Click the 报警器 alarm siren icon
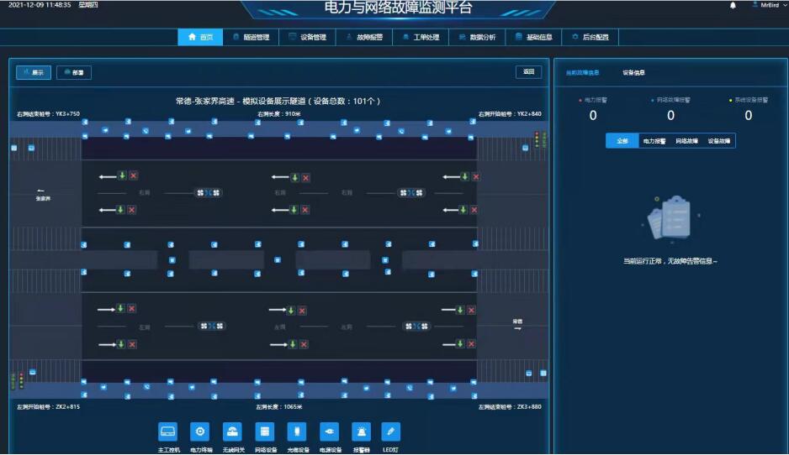 click(362, 431)
